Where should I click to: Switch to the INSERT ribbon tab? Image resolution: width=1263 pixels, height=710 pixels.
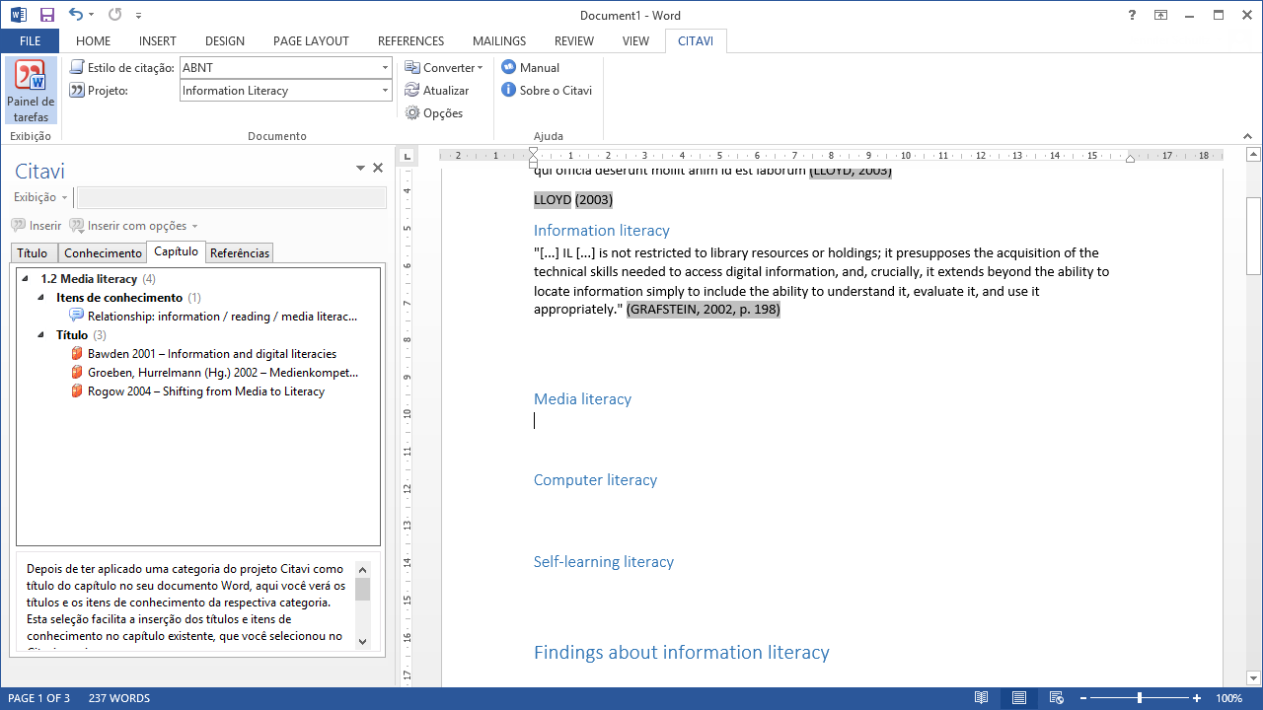(158, 40)
